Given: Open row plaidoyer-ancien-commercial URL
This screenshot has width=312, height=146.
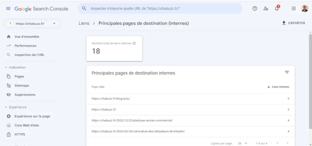Looking at the screenshot, I should tap(190, 120).
